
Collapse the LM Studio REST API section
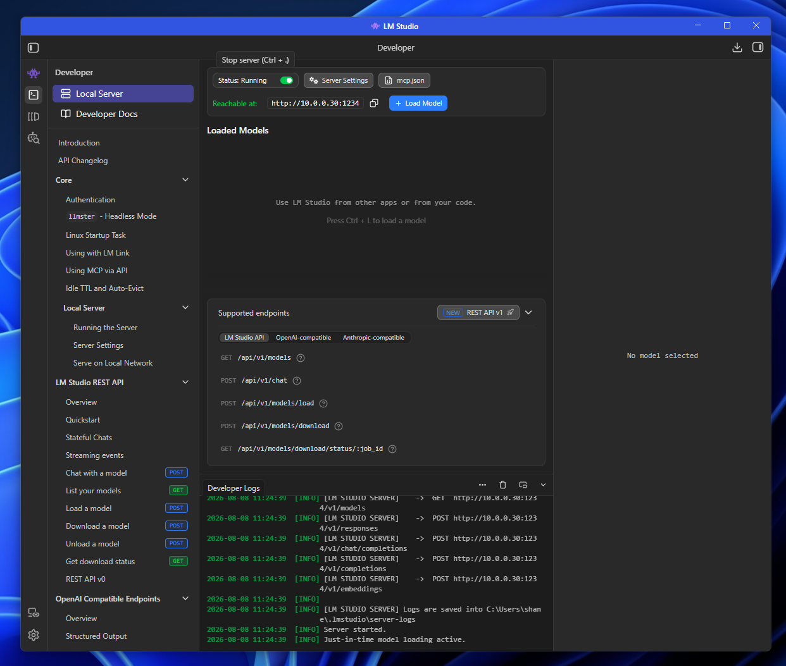185,383
